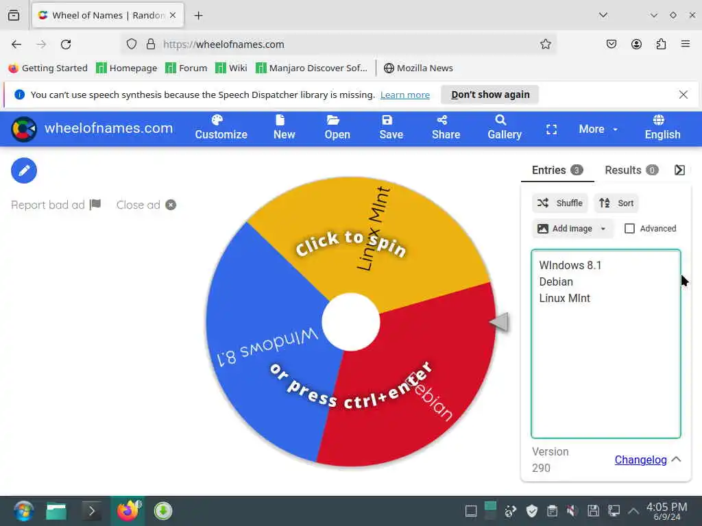List all tabs dropdown arrow
This screenshot has height=526, width=702.
[603, 15]
